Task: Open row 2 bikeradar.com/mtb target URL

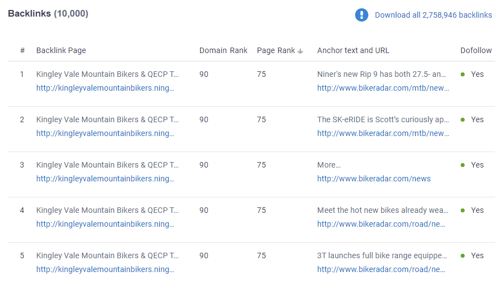Action: [x=383, y=133]
